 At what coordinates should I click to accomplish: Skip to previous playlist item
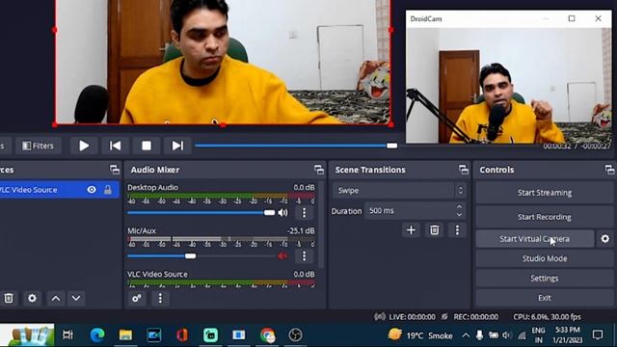(x=115, y=146)
